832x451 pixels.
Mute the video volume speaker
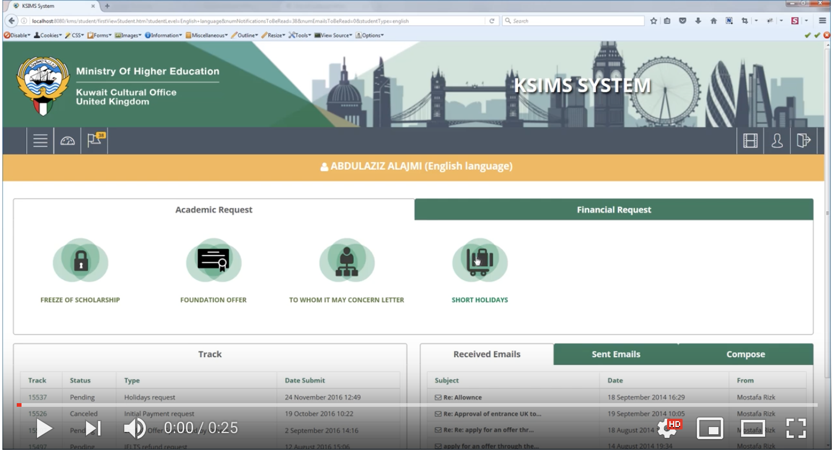134,428
